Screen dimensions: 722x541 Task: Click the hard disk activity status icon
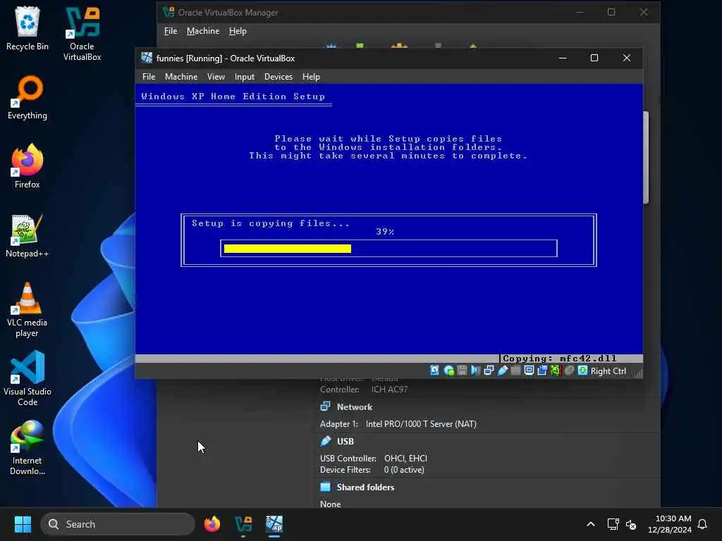tap(434, 371)
